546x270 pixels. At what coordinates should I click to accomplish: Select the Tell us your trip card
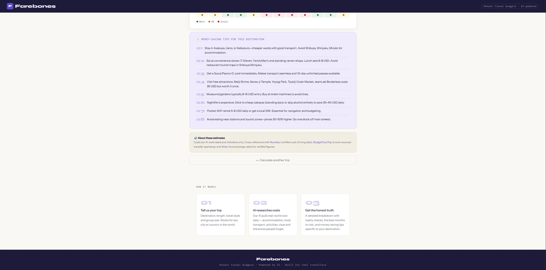point(221,215)
